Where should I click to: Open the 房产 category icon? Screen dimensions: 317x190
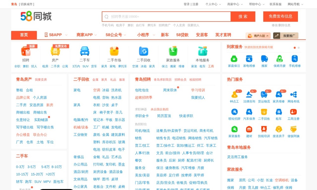tap(55, 51)
